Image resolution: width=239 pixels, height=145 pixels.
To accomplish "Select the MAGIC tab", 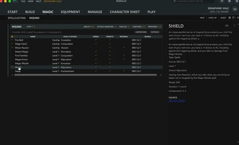I will [x=48, y=12].
